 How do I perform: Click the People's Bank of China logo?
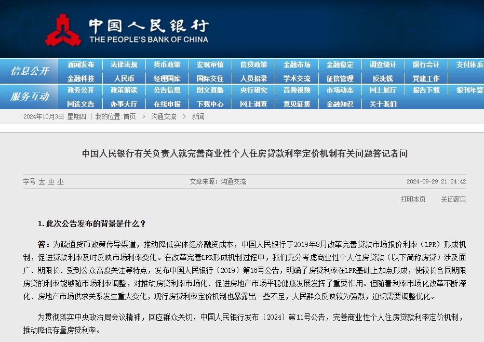pyautogui.click(x=127, y=31)
